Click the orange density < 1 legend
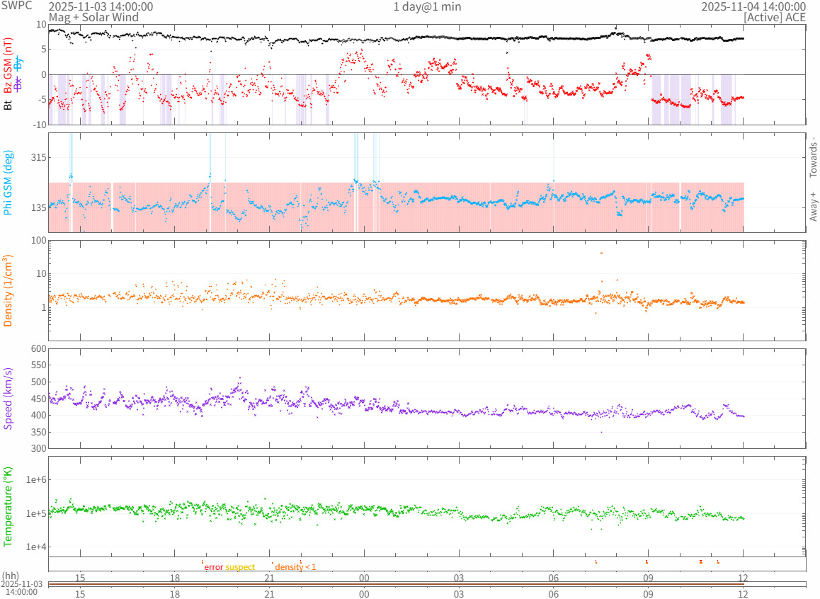Viewport: 820px width, 599px height. coord(295,567)
